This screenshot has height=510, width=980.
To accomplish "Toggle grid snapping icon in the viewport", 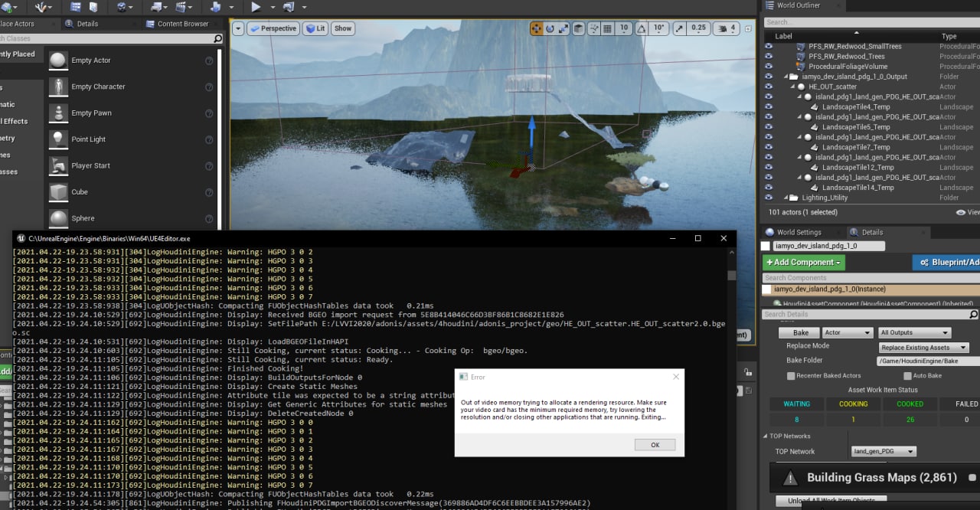I will point(607,28).
